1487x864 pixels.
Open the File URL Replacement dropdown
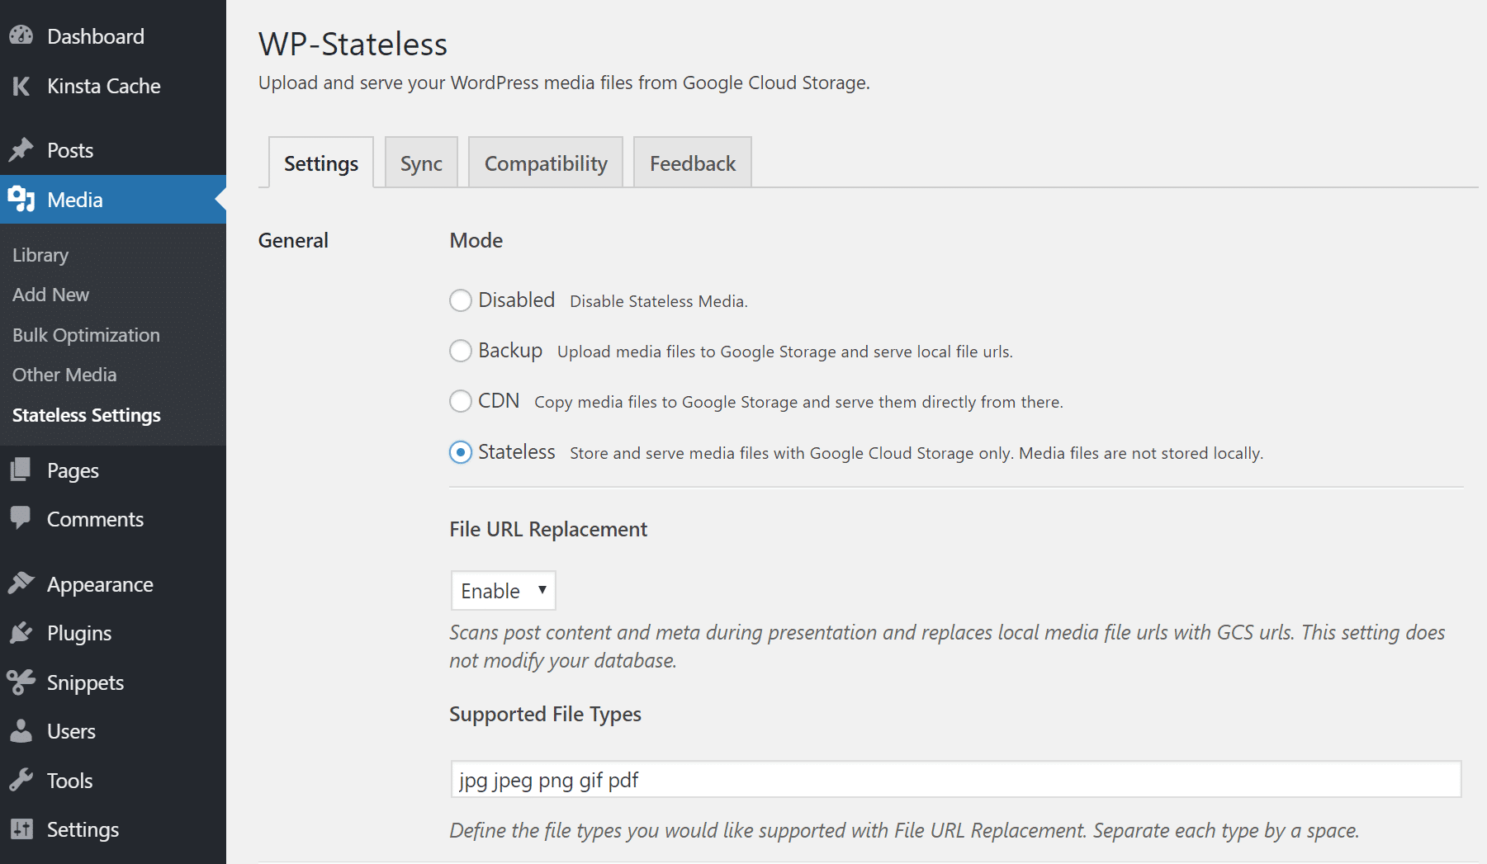[x=502, y=590]
